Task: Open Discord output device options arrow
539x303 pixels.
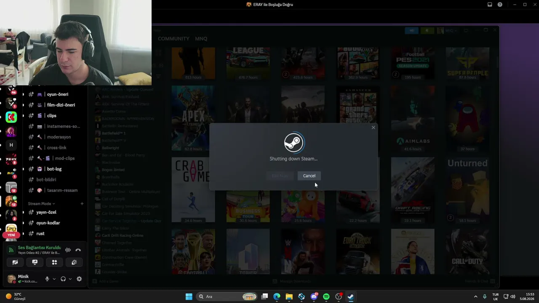Action: 70,279
